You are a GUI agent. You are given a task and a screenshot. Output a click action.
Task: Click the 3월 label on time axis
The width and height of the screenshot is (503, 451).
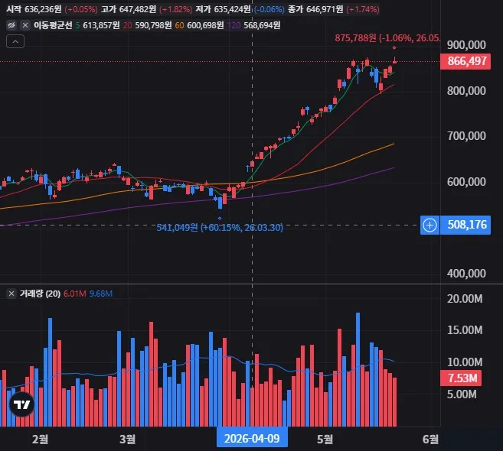(x=127, y=439)
